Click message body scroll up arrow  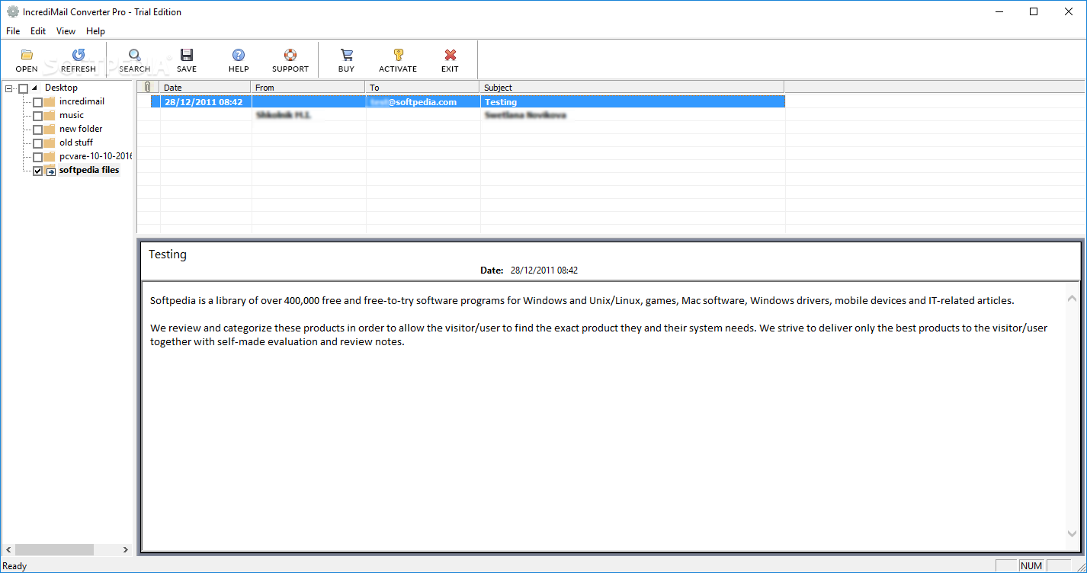[1073, 299]
